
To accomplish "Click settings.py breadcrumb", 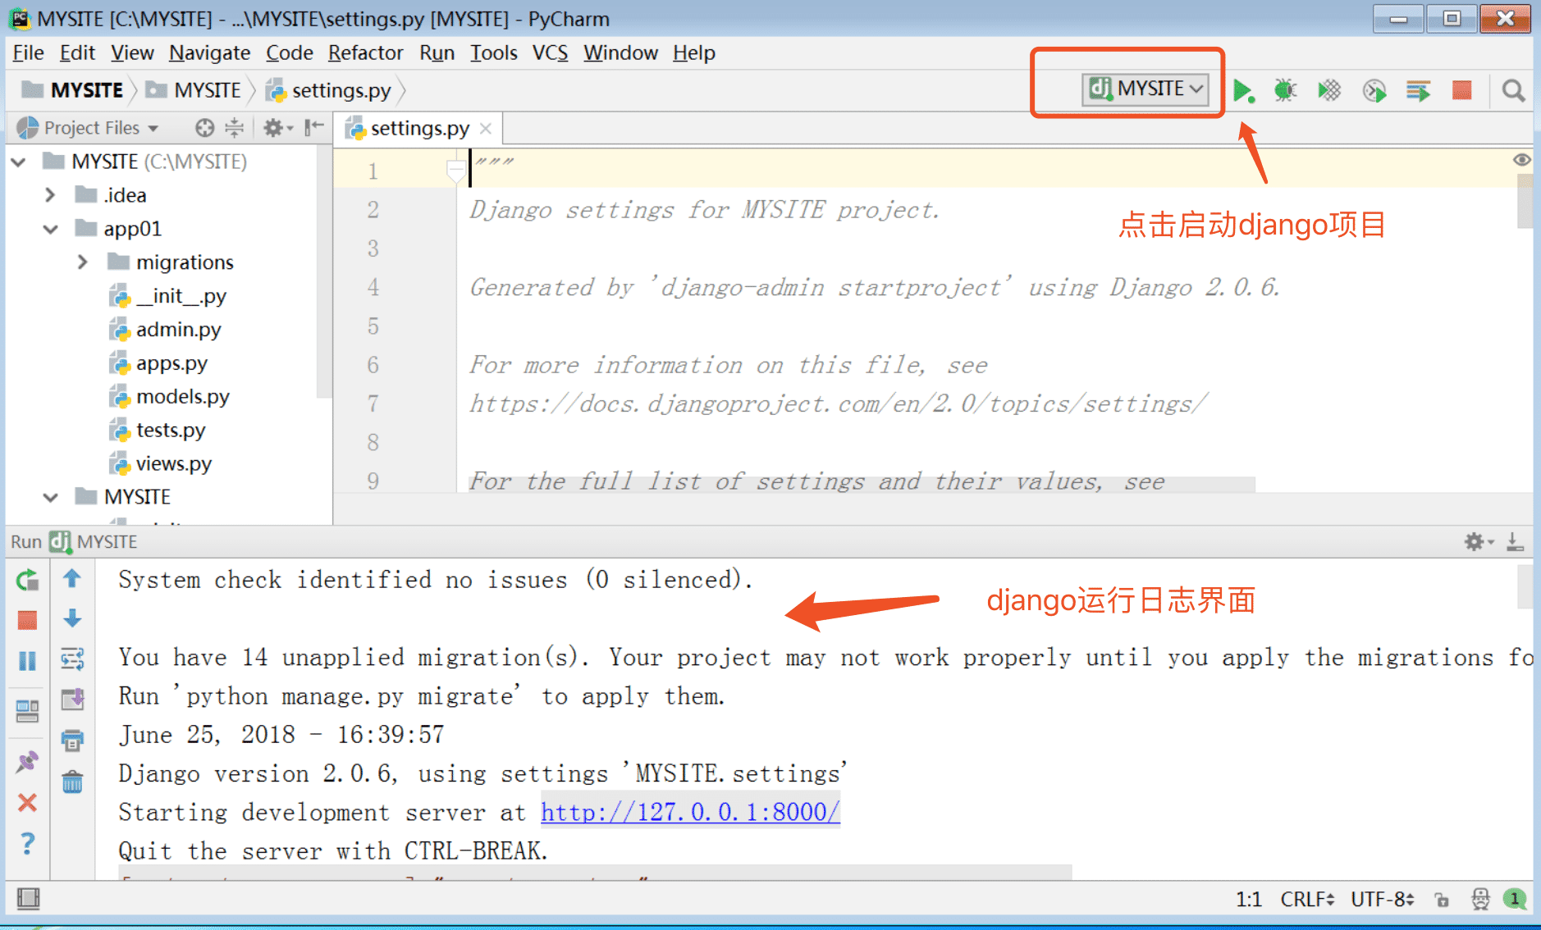I will pyautogui.click(x=330, y=90).
